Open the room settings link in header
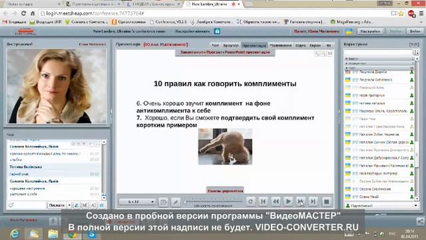 pyautogui.click(x=192, y=31)
